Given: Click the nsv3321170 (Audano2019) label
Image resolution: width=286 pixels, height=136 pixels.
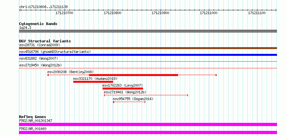Looking at the screenshot, I should click(95, 79).
